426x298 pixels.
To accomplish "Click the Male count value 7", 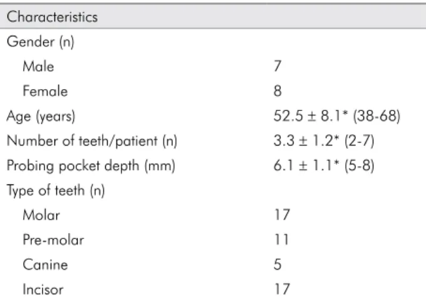I will tap(278, 66).
